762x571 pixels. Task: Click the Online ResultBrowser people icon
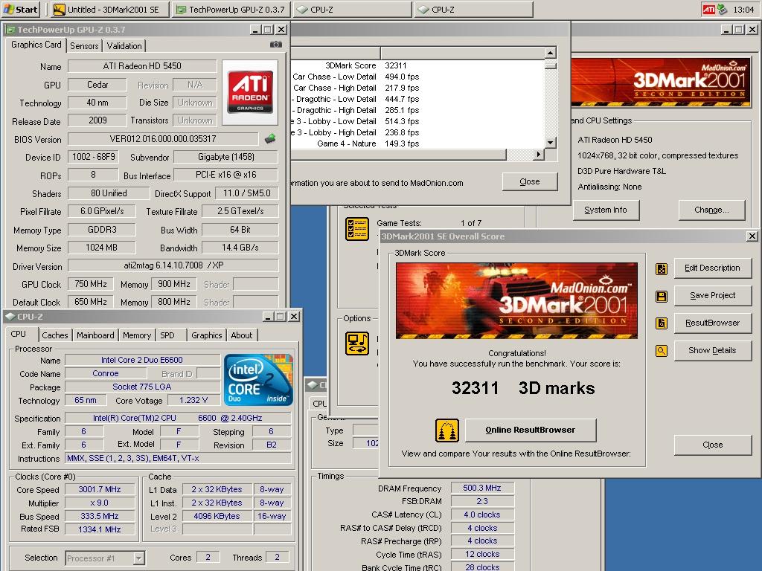447,430
